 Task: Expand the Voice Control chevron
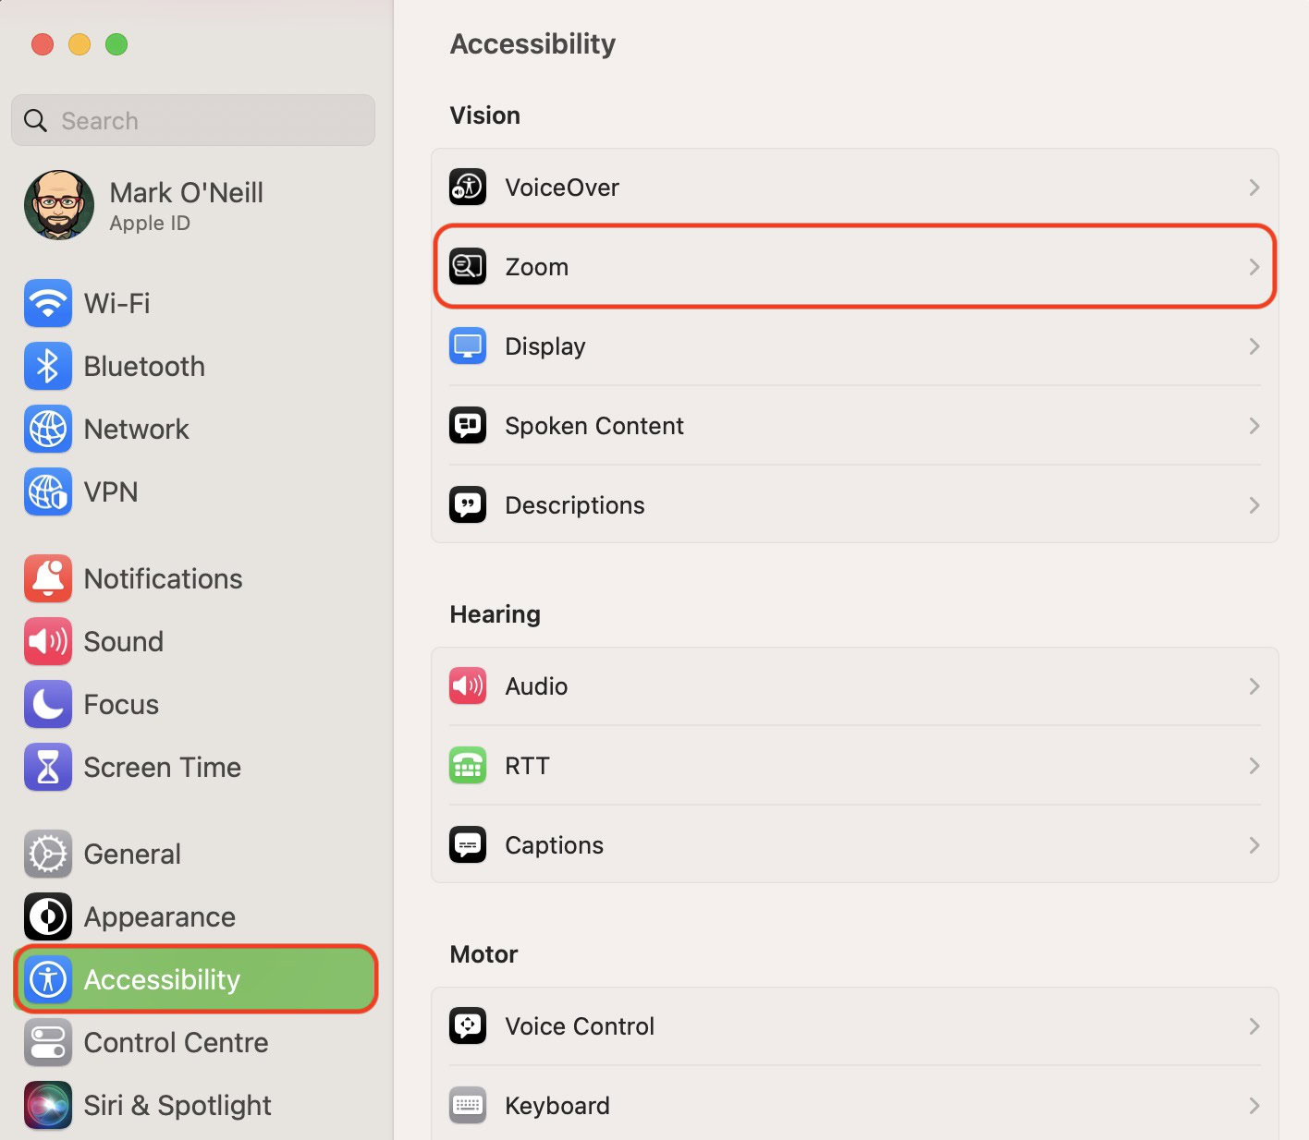[x=1254, y=1026]
